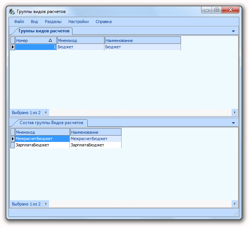
Task: Select ЗарплатаБюджет in the Мнемокод column
Action: [x=42, y=145]
